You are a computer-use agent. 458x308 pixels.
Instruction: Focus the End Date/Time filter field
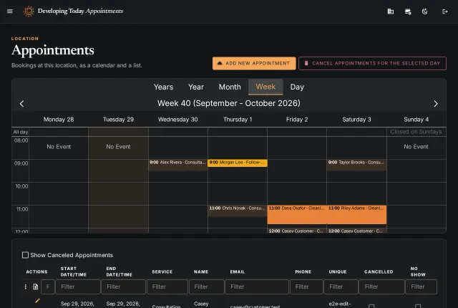pyautogui.click(x=123, y=287)
